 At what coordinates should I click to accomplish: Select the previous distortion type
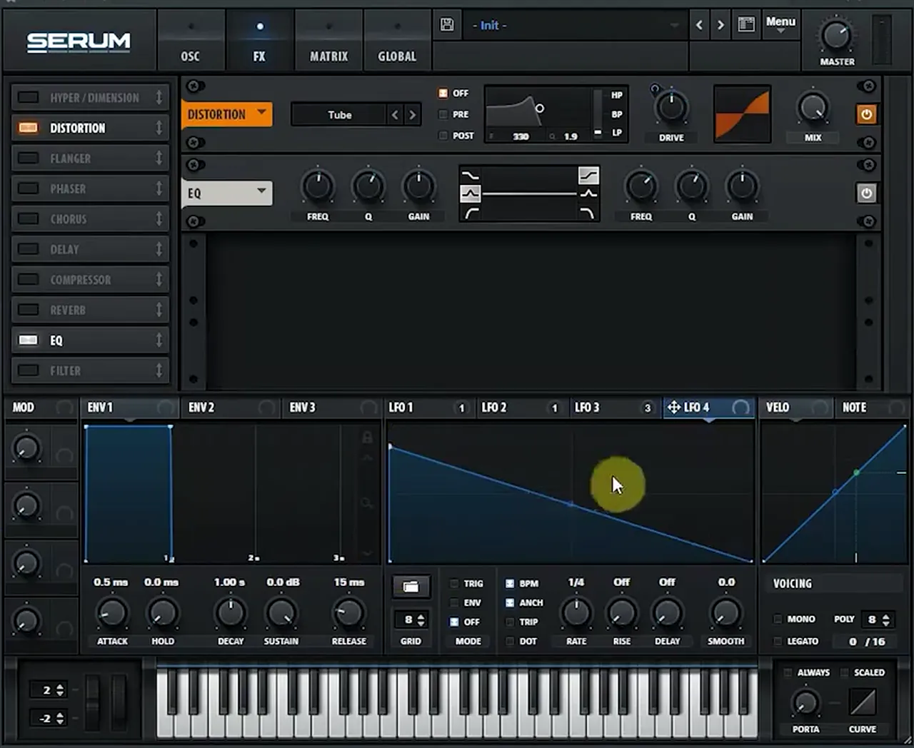tap(395, 114)
